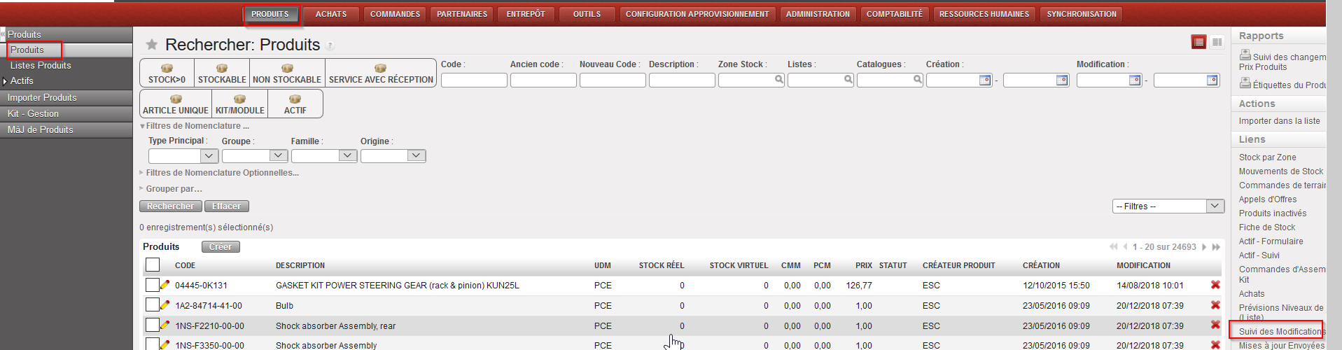Screen dimensions: 1342x350
Task: Open the first Création date calendar picker
Action: click(984, 80)
